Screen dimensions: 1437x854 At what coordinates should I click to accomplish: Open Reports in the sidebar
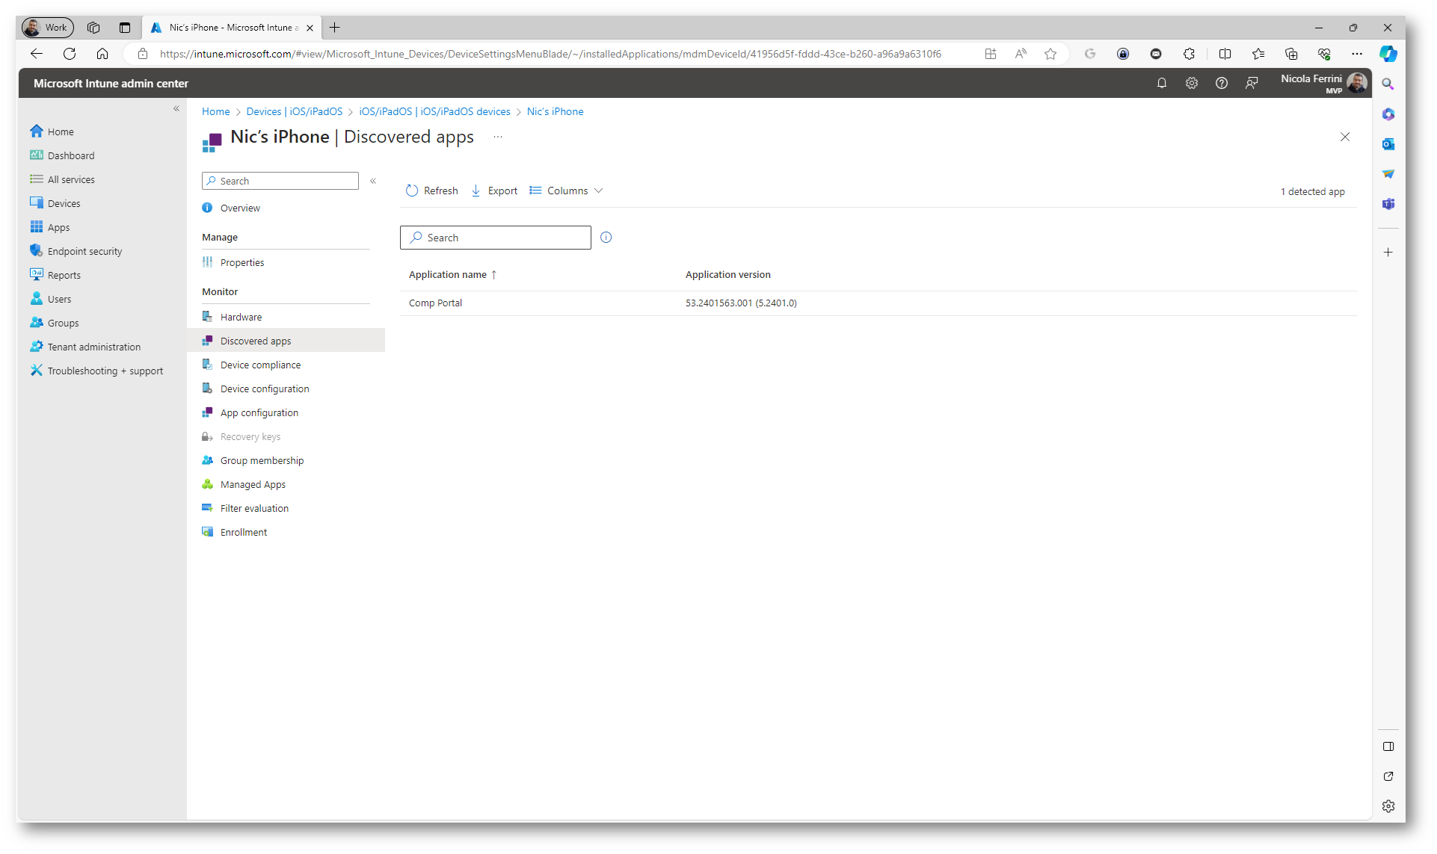[x=55, y=275]
